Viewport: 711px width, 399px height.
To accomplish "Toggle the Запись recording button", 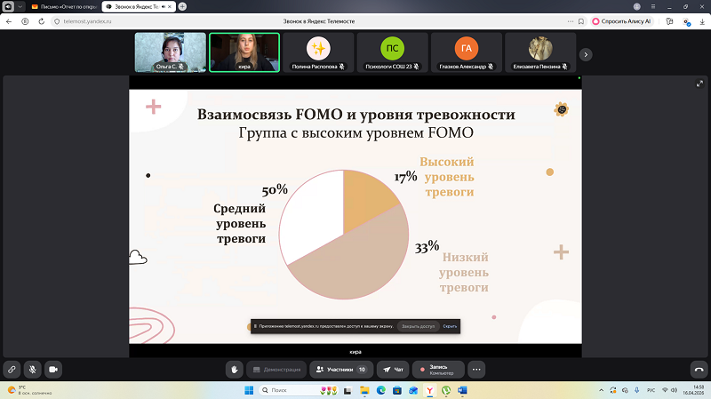I will pos(438,370).
